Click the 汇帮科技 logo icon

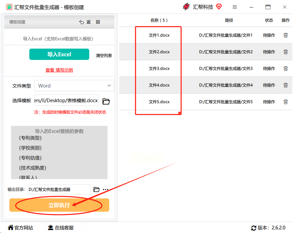tap(186, 7)
